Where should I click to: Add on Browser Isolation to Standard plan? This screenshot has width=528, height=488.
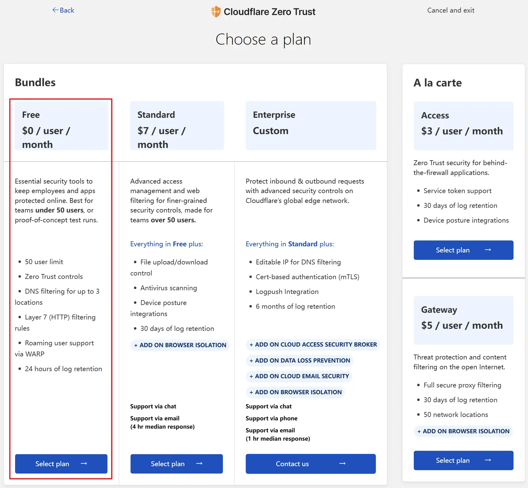point(180,345)
